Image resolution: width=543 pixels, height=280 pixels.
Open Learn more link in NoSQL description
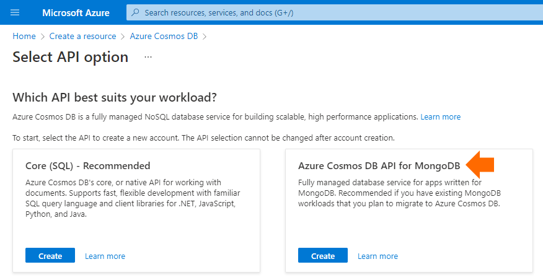[441, 117]
